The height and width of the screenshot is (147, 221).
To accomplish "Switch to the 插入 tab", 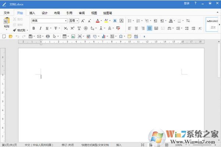I will 32,13.
